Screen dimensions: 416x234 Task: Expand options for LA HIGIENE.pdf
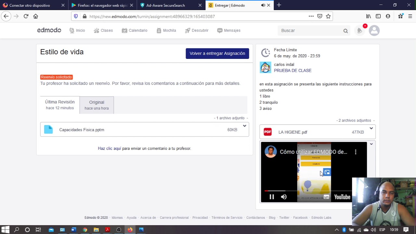coord(371,128)
